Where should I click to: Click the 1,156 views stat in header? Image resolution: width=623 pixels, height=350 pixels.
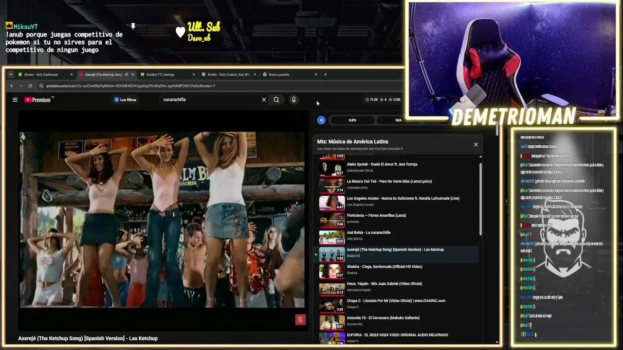point(395,100)
